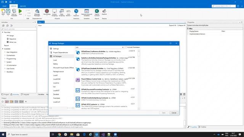The image size is (244, 137).
Task: Toggle the warnings filter in Output panel
Action: (11, 102)
